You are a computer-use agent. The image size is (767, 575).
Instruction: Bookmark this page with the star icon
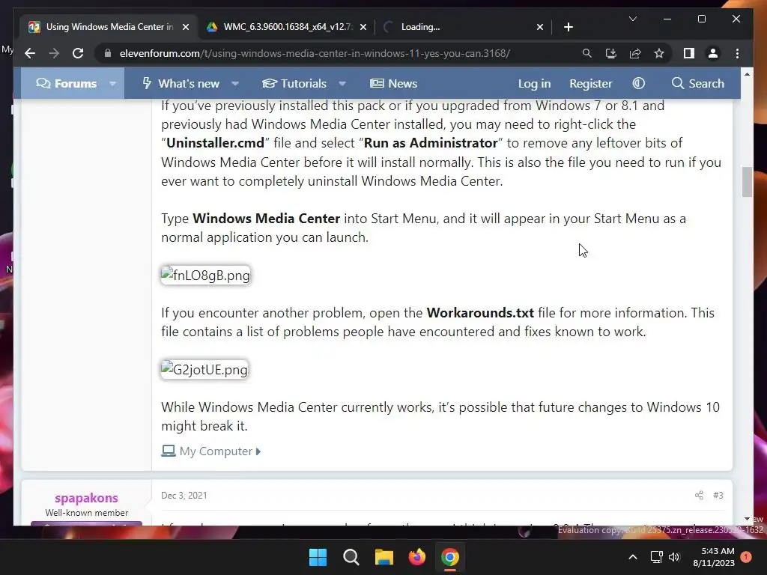click(659, 53)
